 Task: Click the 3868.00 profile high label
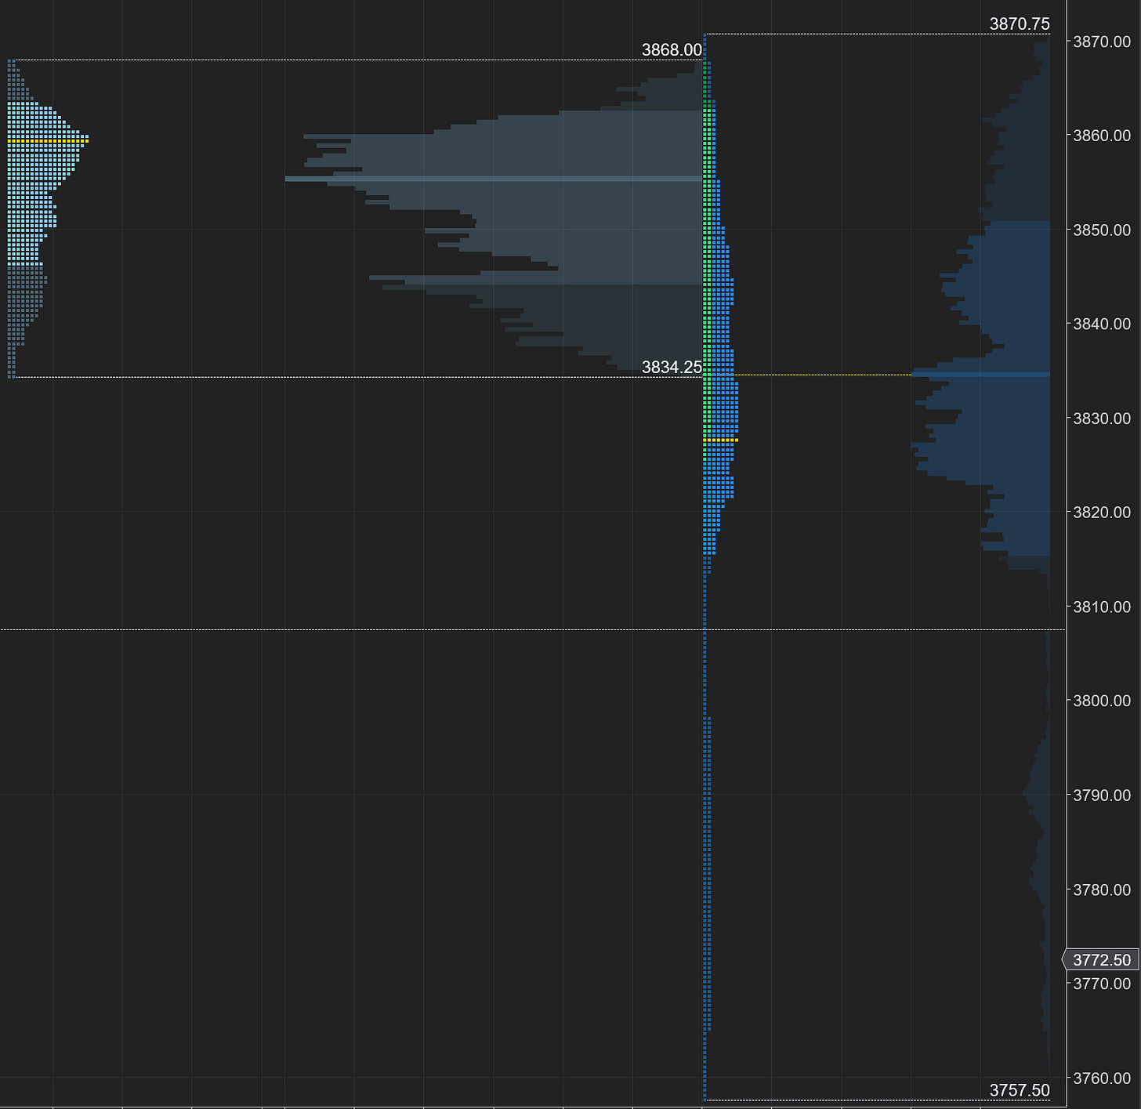click(x=672, y=50)
